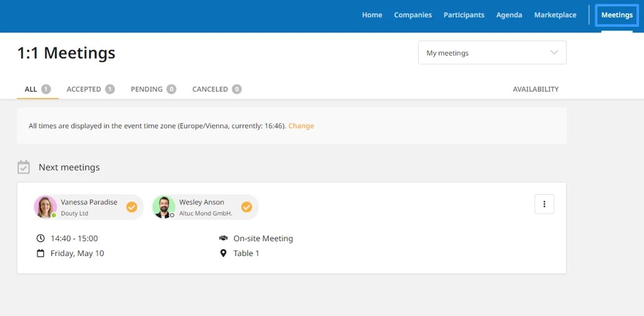Expand the My meetings dropdown
Screen dimensions: 644x316
click(x=492, y=52)
